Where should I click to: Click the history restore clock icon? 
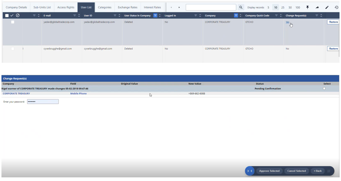[x=336, y=7]
